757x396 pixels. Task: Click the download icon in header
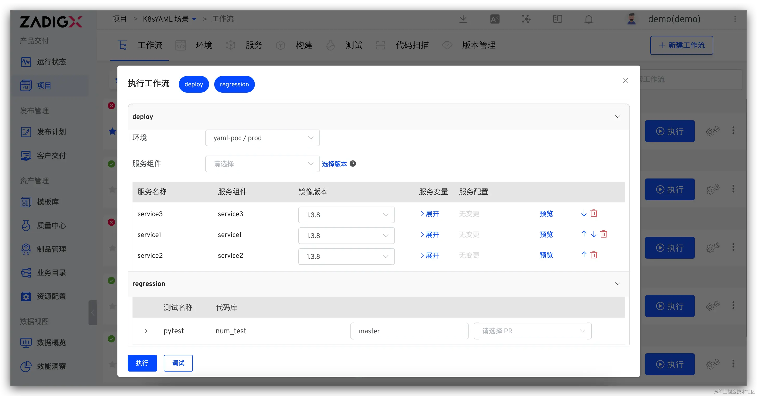(x=463, y=20)
